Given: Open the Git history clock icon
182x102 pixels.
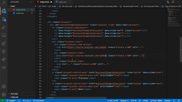Looking at the screenshot, I should pos(4,51).
